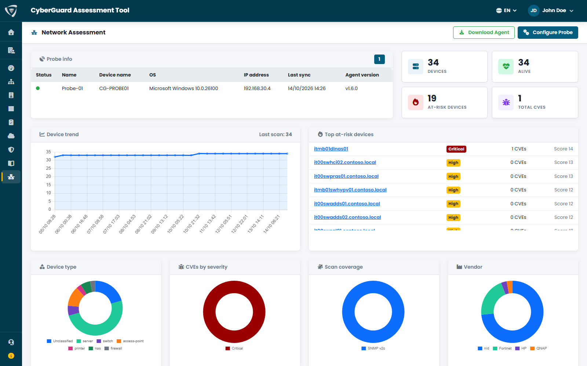
Task: Open the cloud icon in sidebar
Action: [x=11, y=136]
